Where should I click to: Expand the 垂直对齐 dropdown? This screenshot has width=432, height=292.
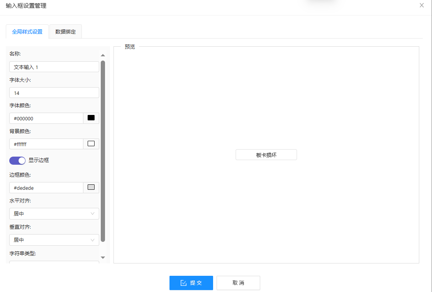point(54,240)
